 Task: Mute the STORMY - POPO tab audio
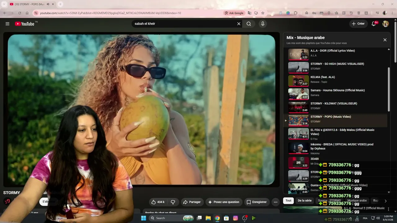[x=48, y=4]
